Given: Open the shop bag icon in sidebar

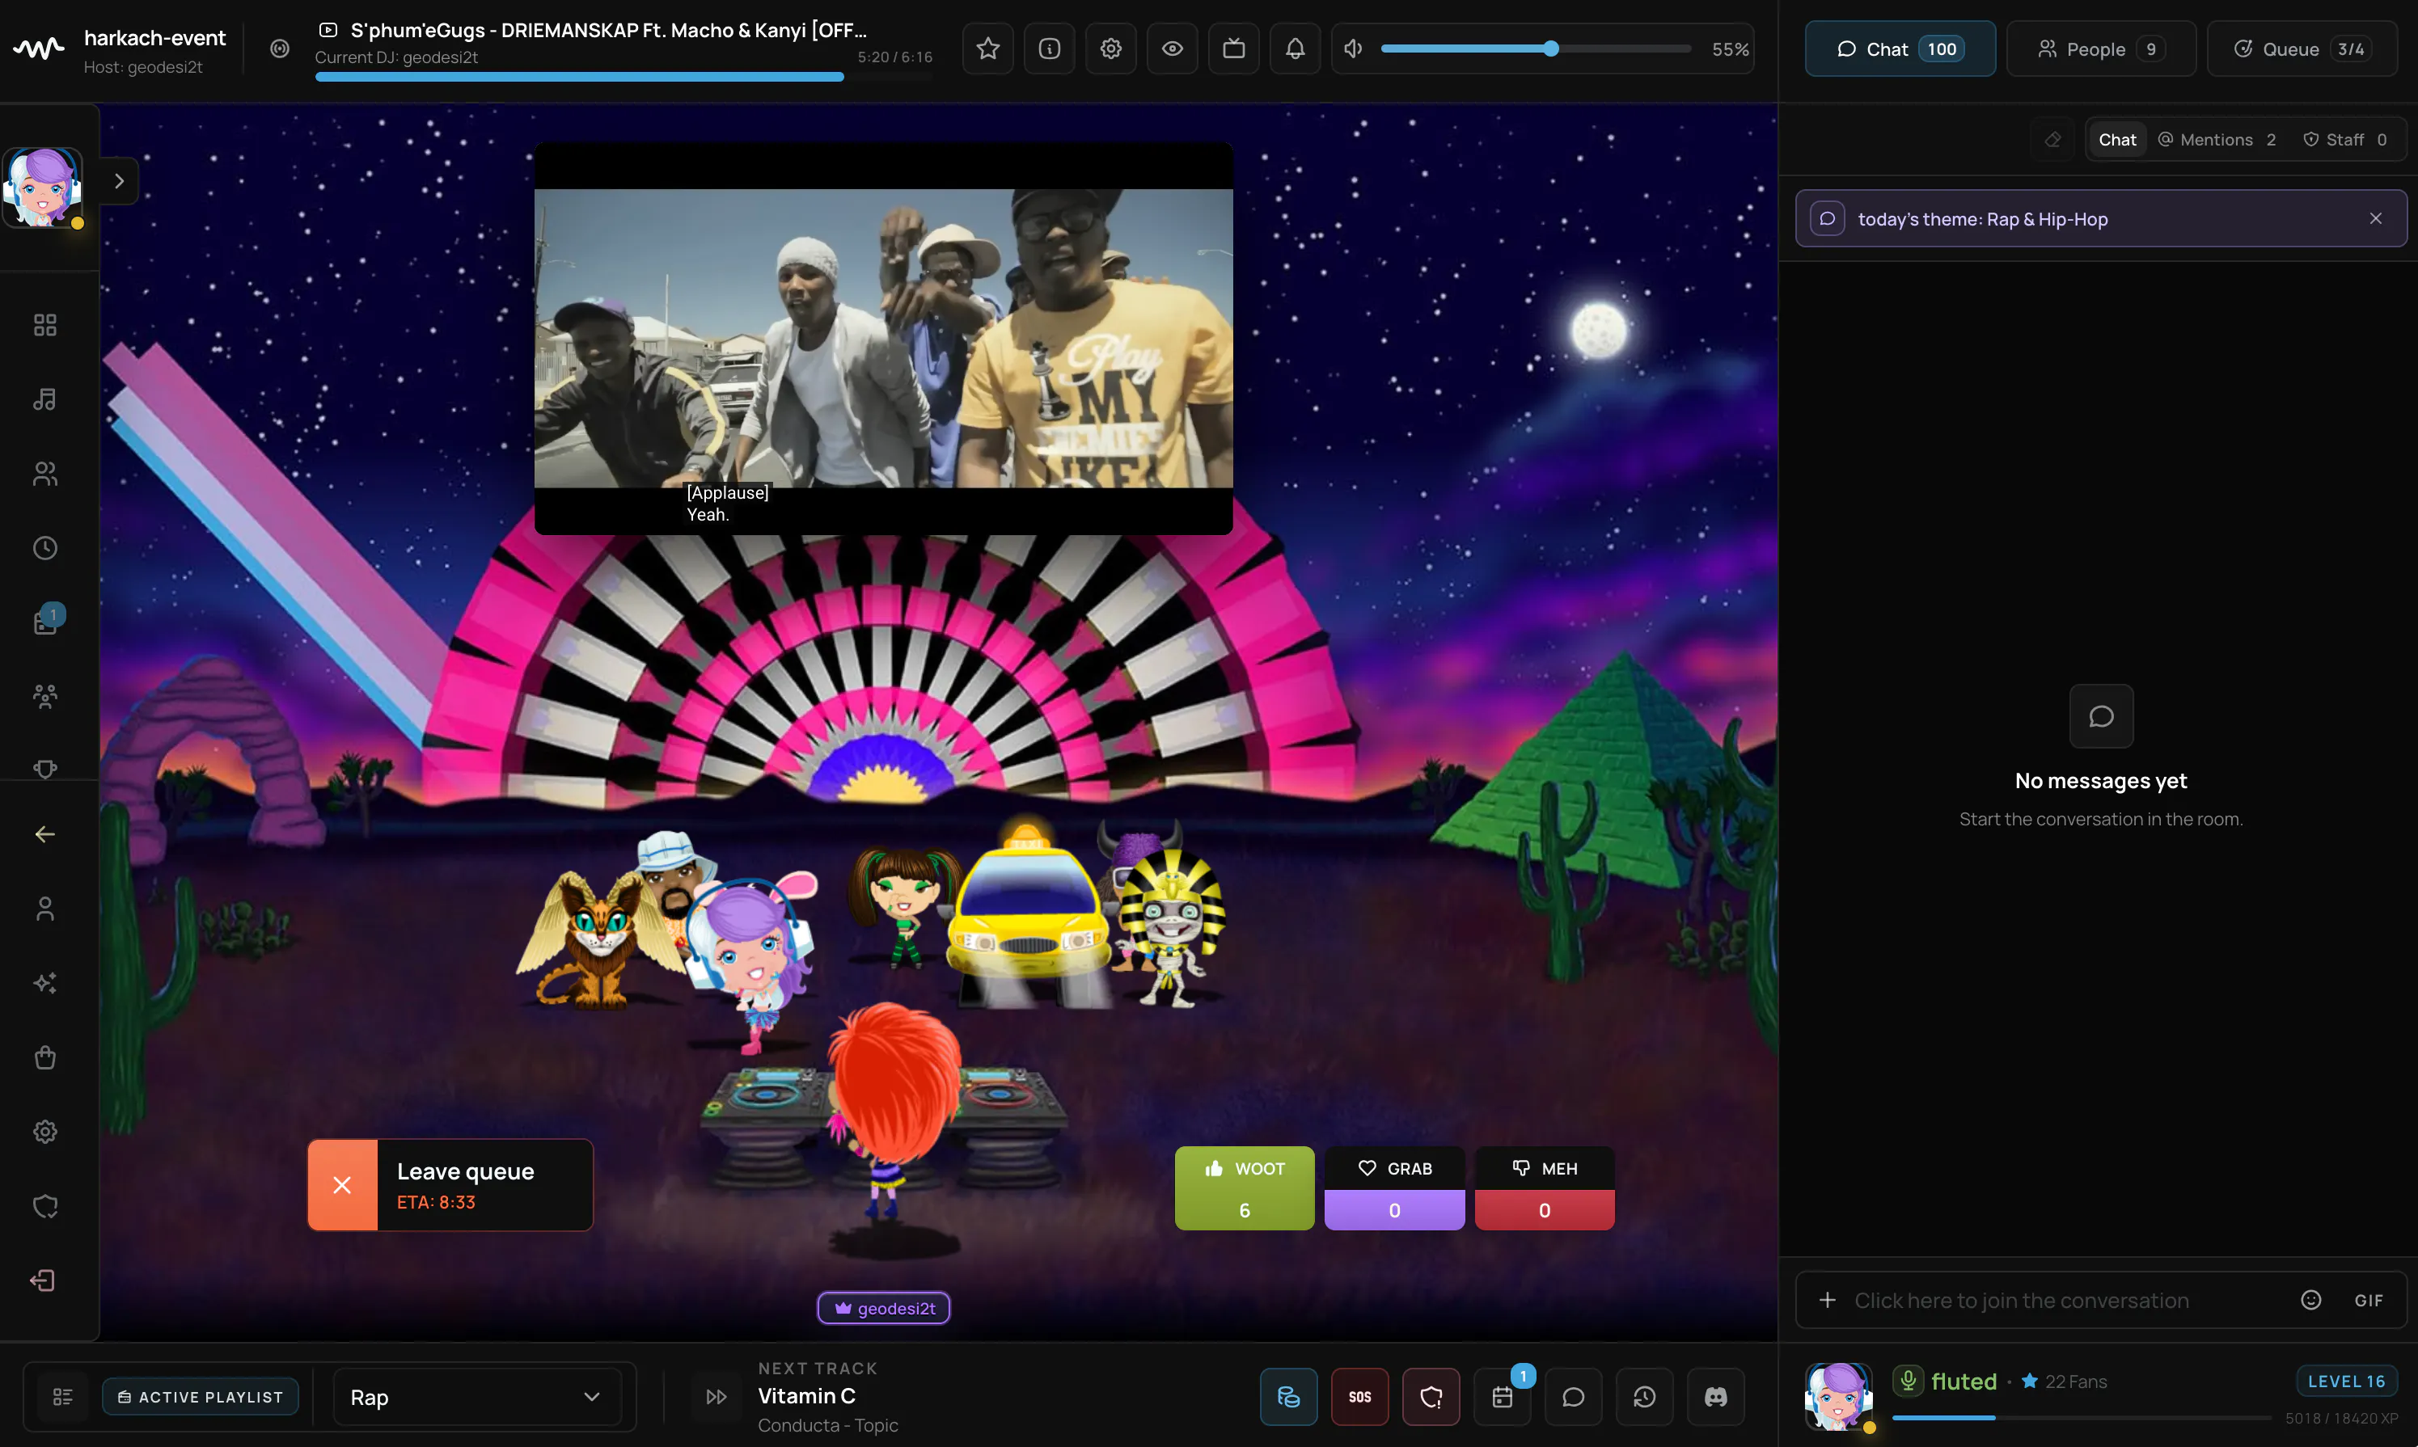Looking at the screenshot, I should (44, 1057).
